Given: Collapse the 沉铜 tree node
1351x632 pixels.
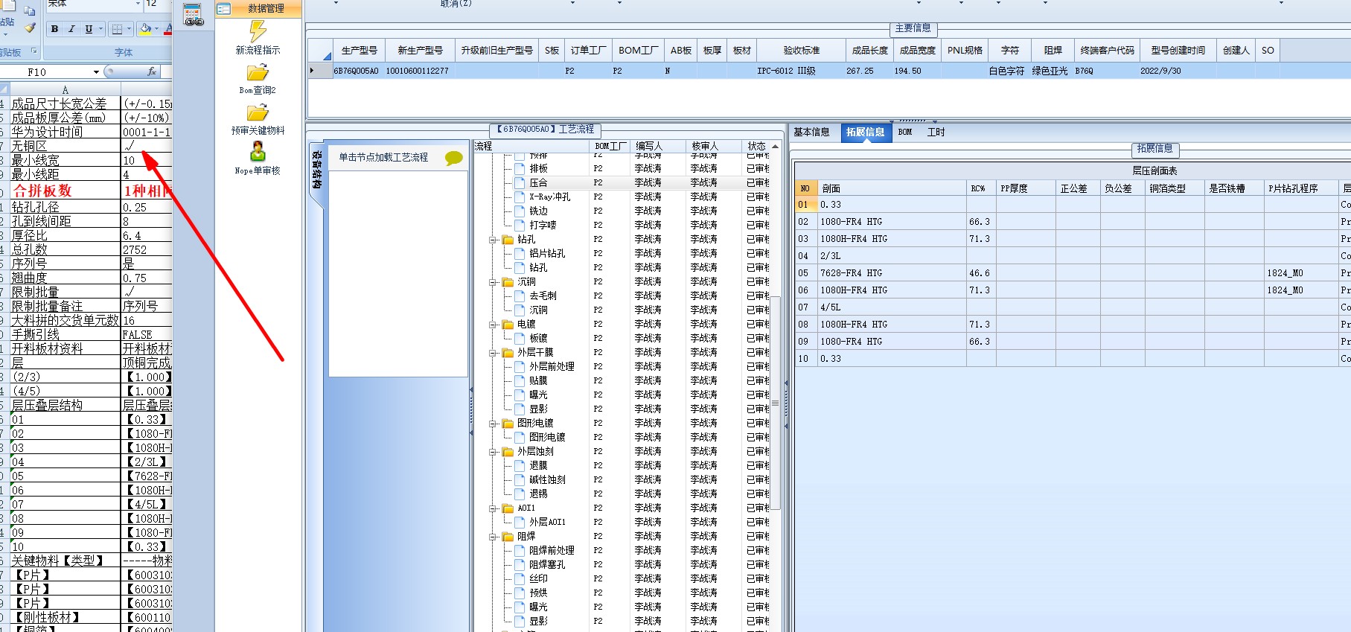Looking at the screenshot, I should 493,282.
